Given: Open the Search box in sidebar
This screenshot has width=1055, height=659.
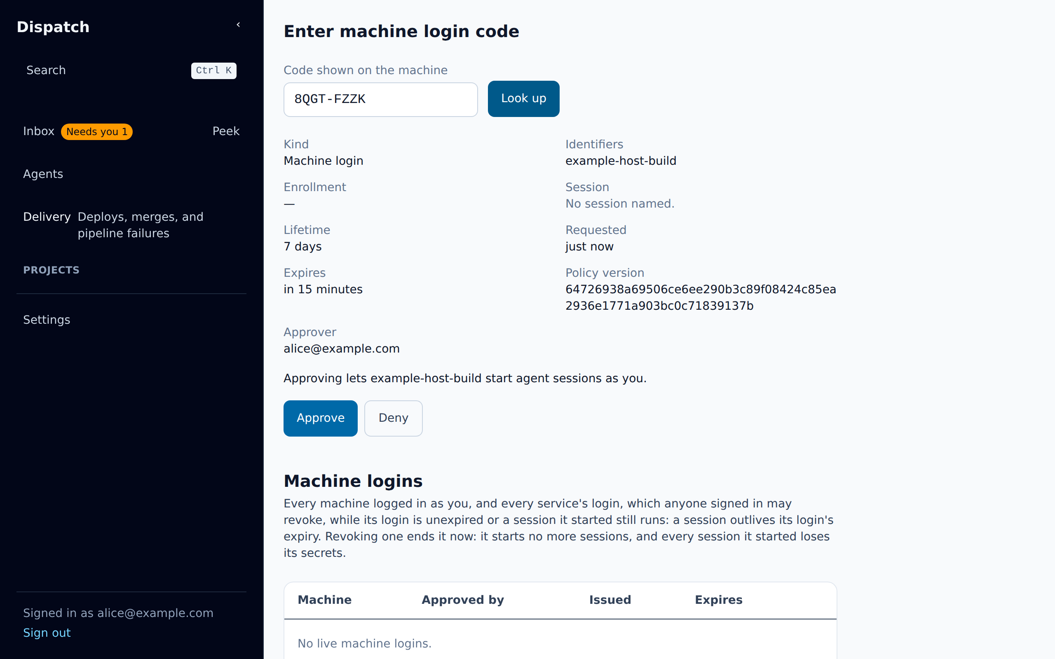Looking at the screenshot, I should (x=131, y=70).
